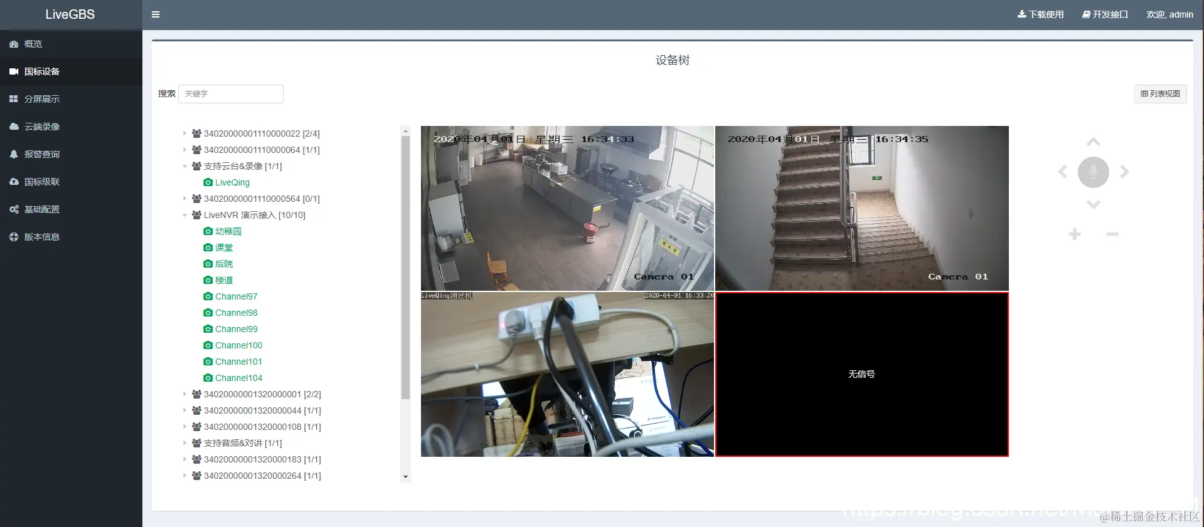Click the group icon of LiveNVR 演示接入
Image resolution: width=1204 pixels, height=527 pixels.
point(196,215)
